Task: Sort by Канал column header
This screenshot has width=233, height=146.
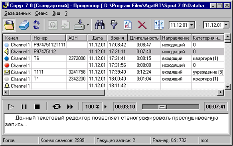Action: pyautogui.click(x=17, y=38)
